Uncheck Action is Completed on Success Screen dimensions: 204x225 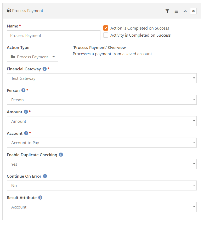[x=106, y=28]
